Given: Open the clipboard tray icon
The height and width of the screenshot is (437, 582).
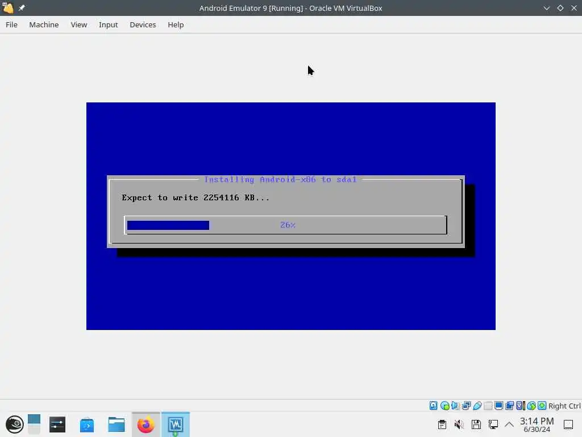Looking at the screenshot, I should tap(442, 424).
